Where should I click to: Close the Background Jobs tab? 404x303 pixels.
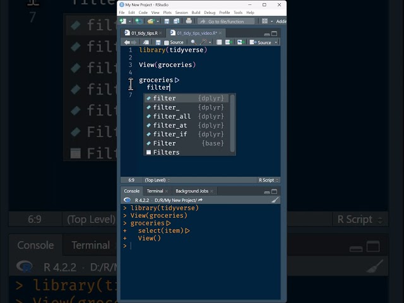click(211, 191)
